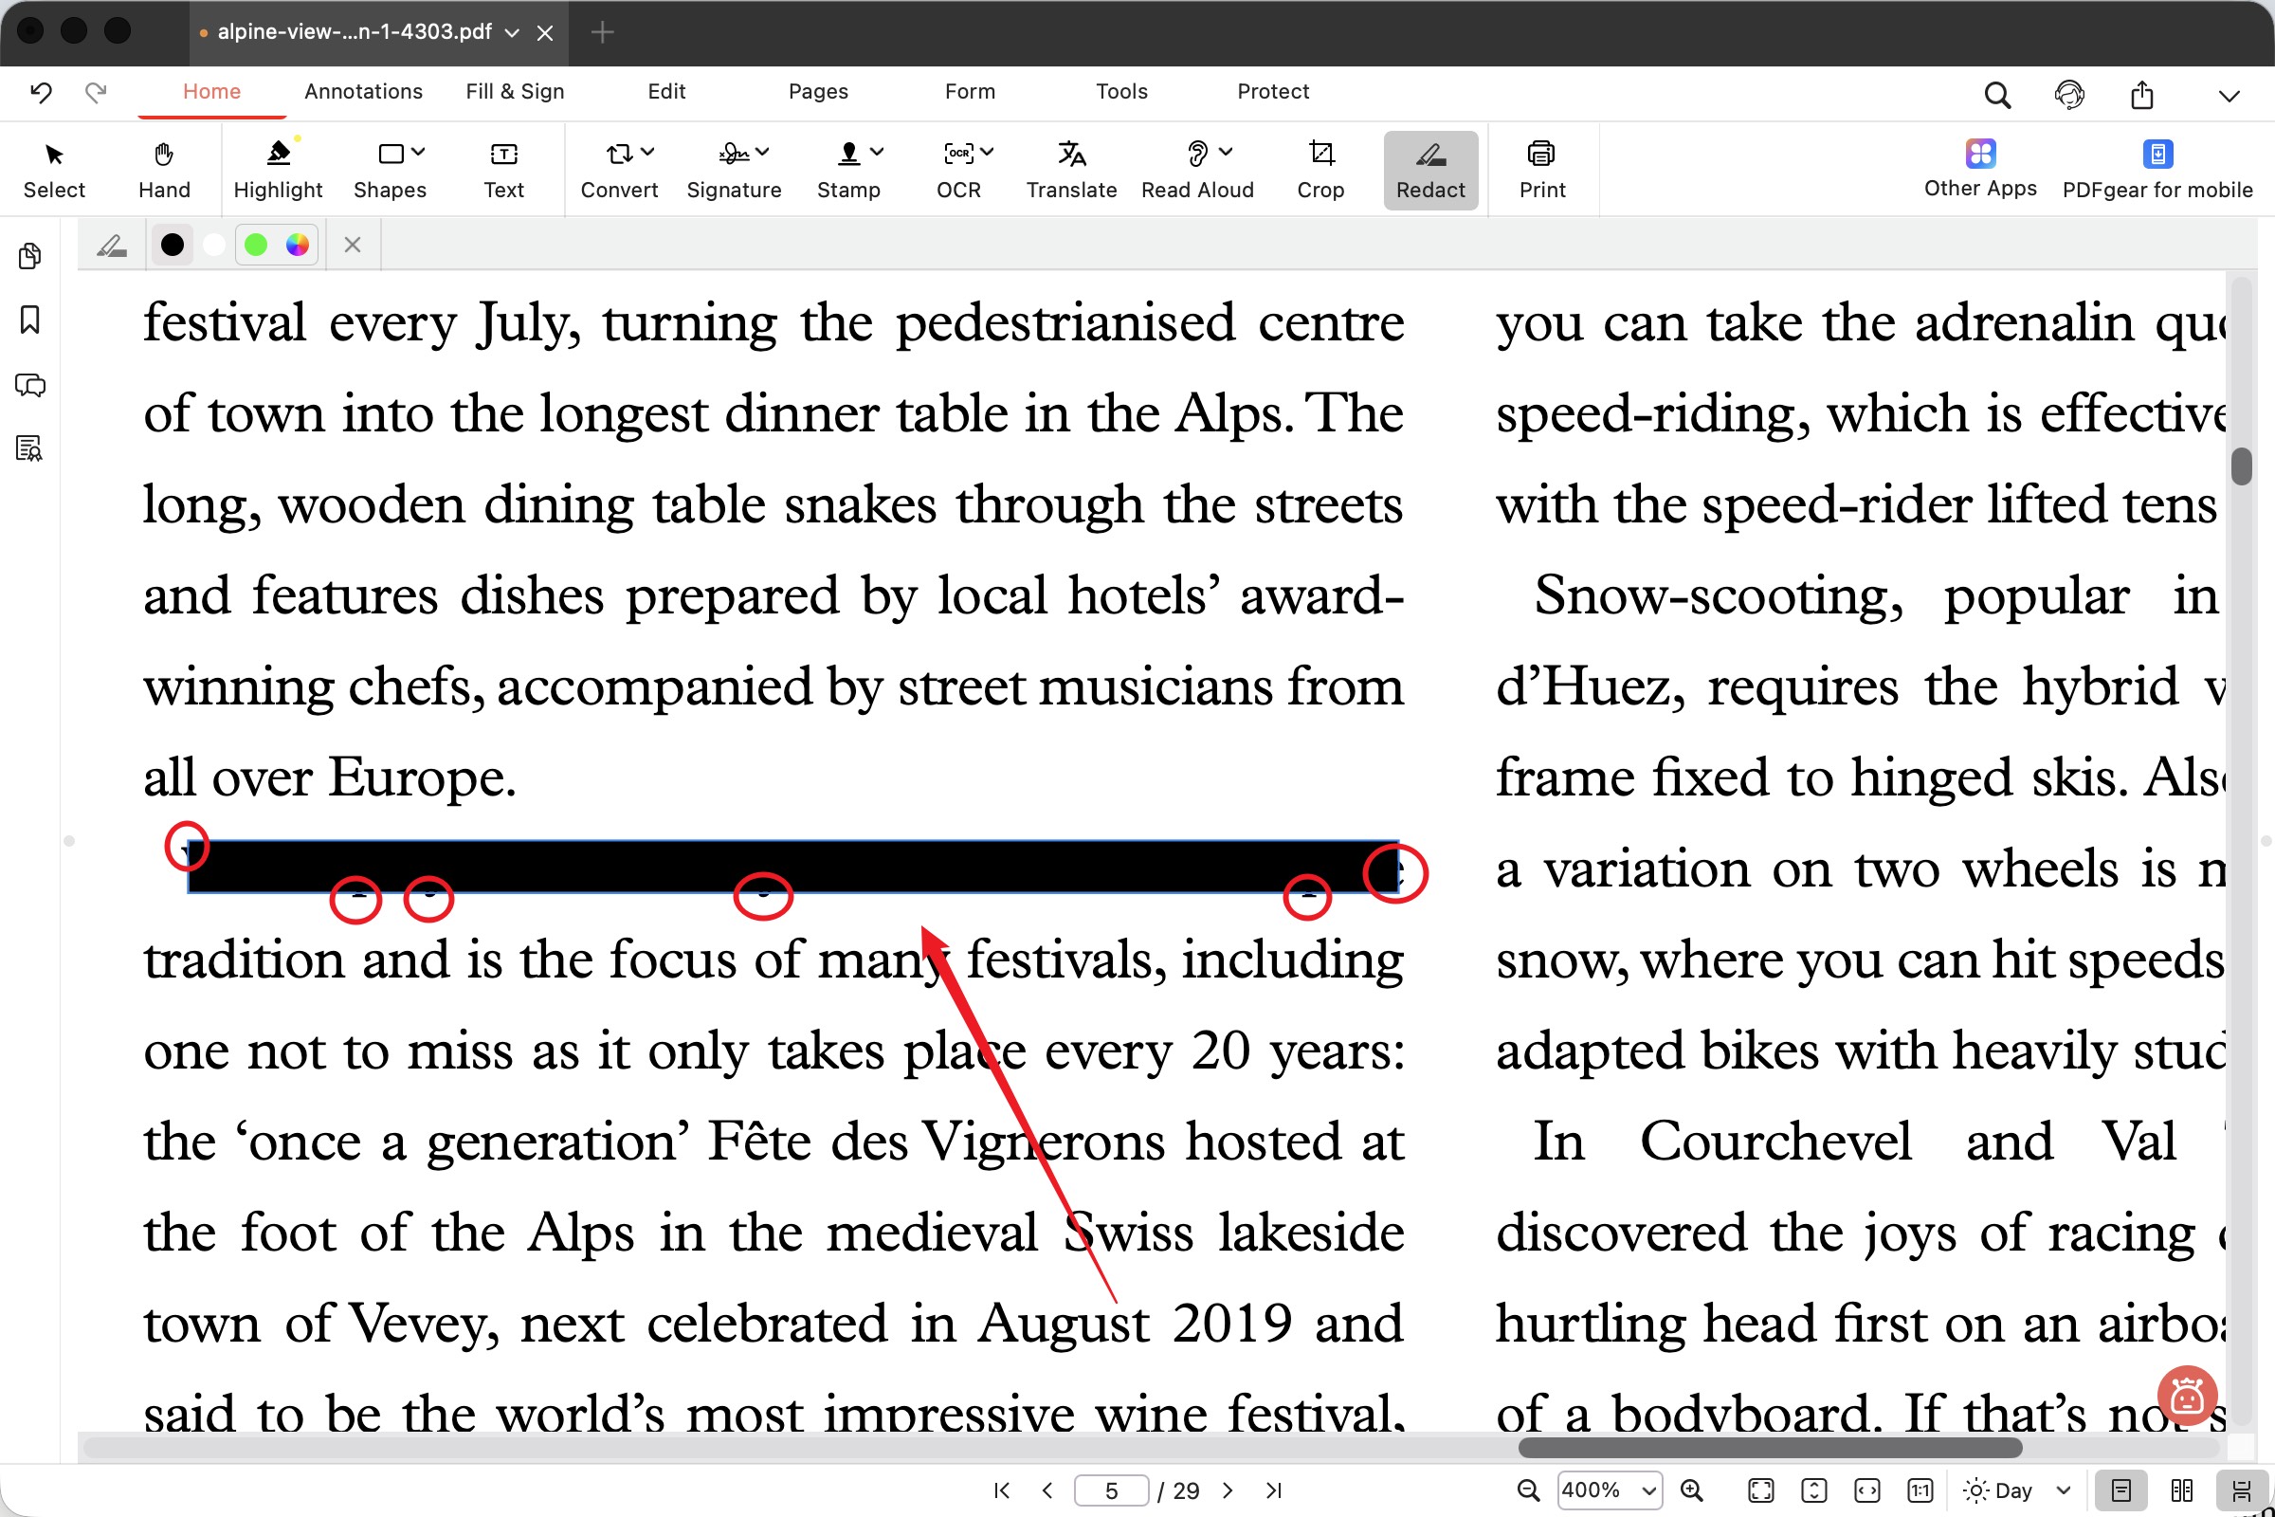Viewport: 2275px width, 1517px height.
Task: Select the Stamp tool
Action: pos(848,171)
